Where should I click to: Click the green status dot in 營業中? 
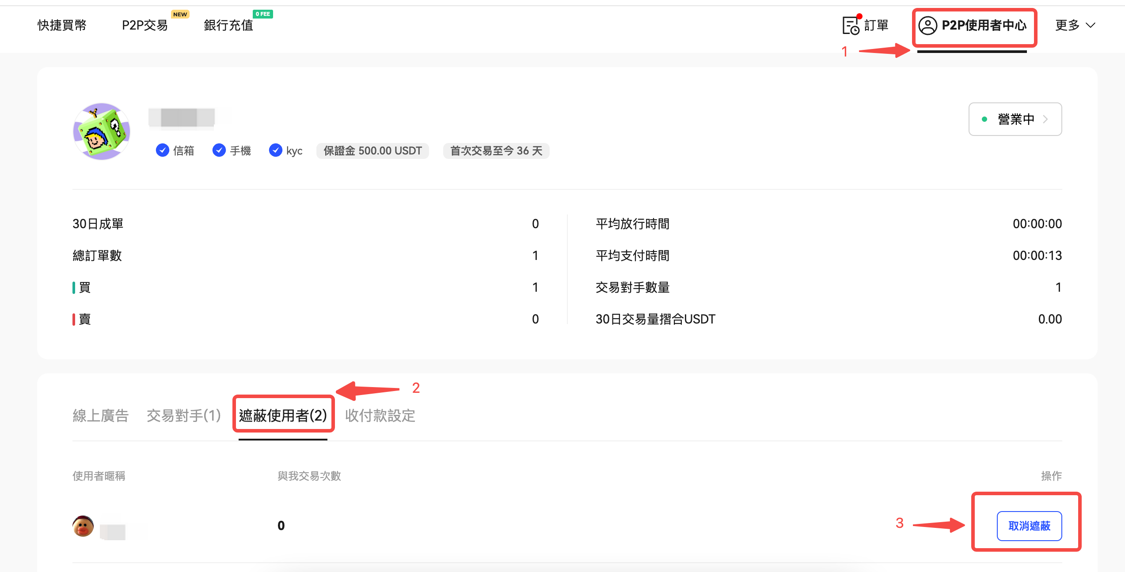(984, 119)
